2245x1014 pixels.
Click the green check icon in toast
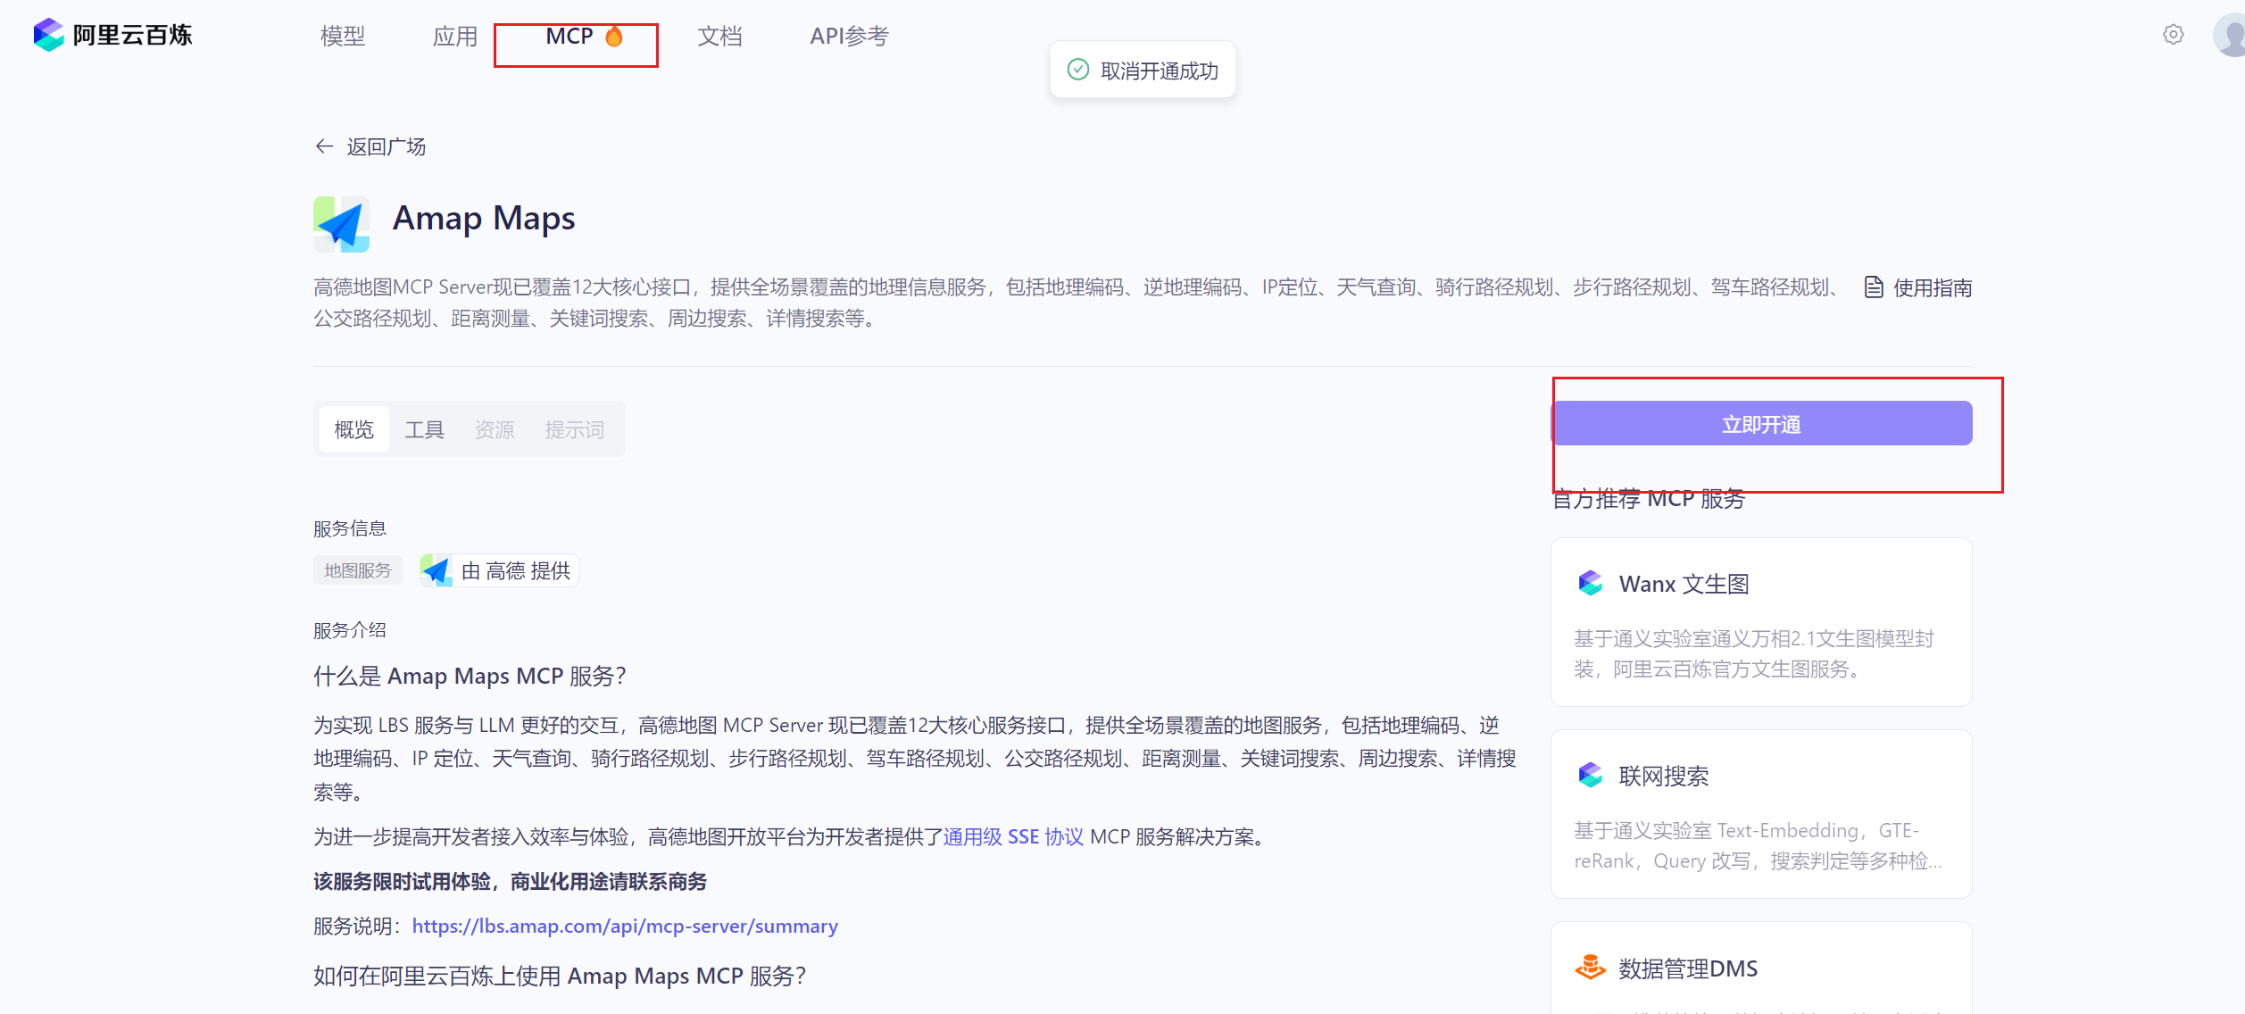[1078, 70]
